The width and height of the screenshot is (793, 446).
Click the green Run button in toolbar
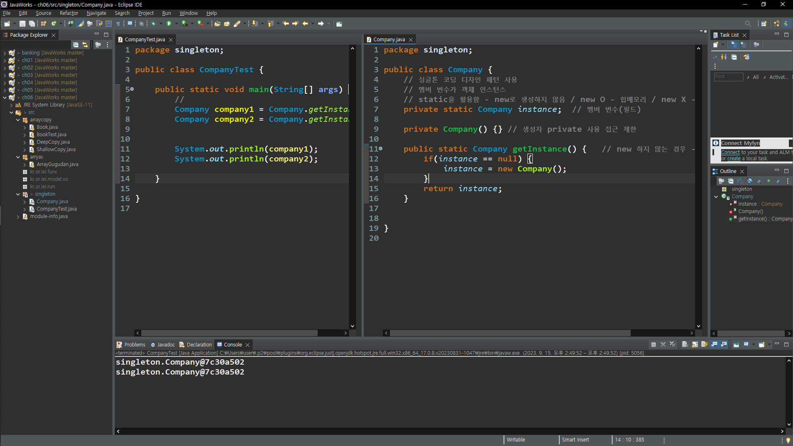(x=169, y=24)
